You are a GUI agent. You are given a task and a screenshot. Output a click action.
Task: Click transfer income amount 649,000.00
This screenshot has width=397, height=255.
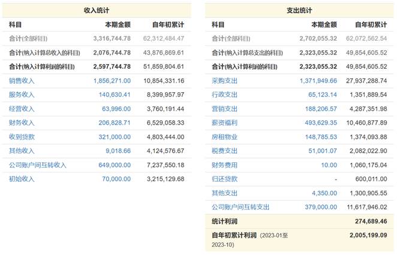115,165
